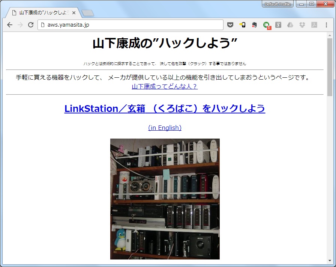
Task: Minimize the Chrome window
Action: click(301, 4)
